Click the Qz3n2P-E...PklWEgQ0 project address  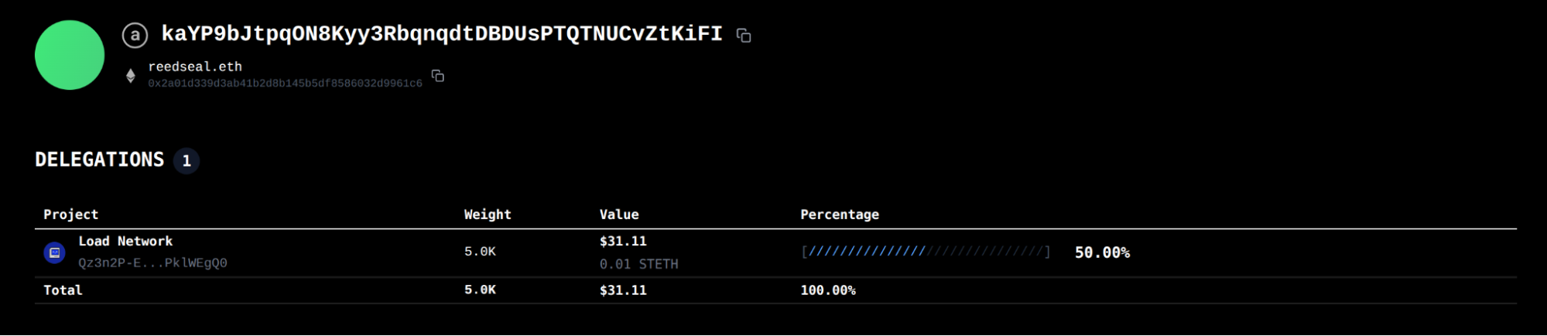click(152, 263)
